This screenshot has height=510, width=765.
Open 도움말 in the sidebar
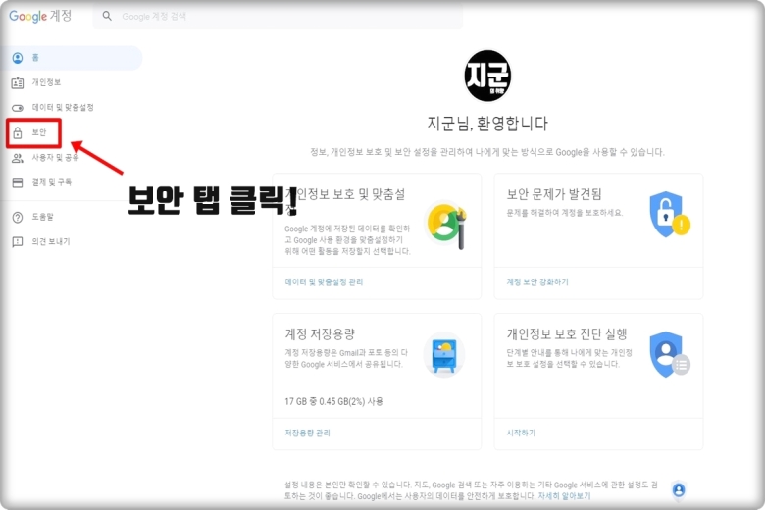pyautogui.click(x=42, y=217)
